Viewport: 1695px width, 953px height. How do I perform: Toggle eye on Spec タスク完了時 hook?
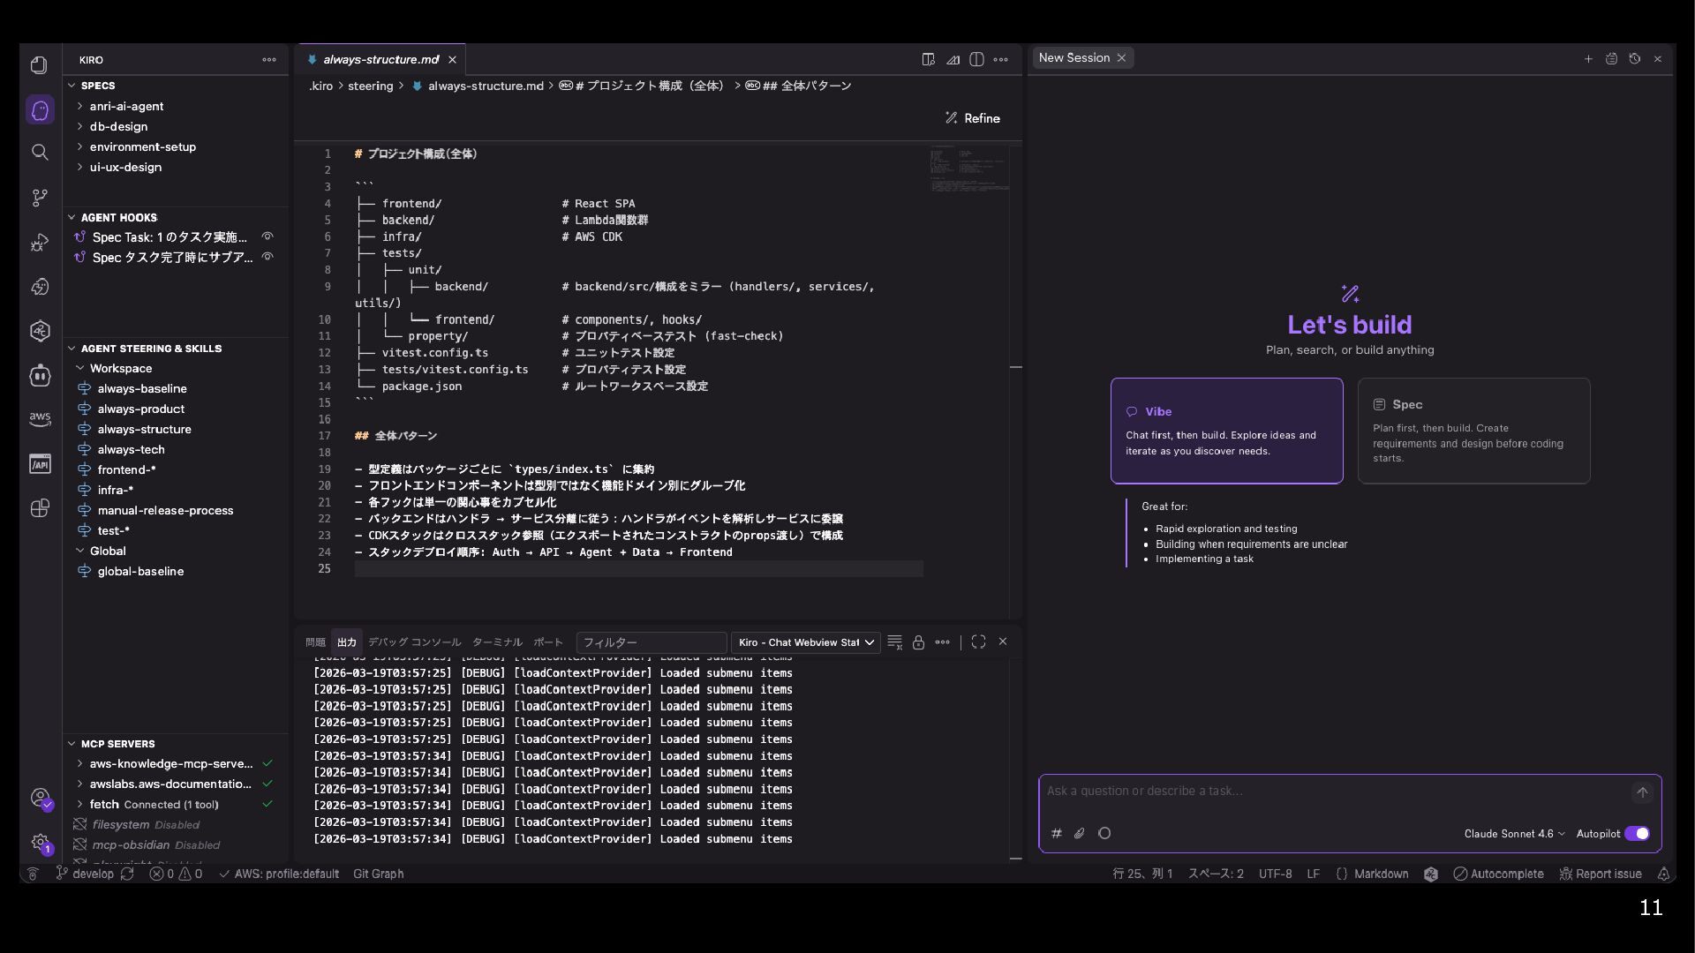tap(267, 257)
